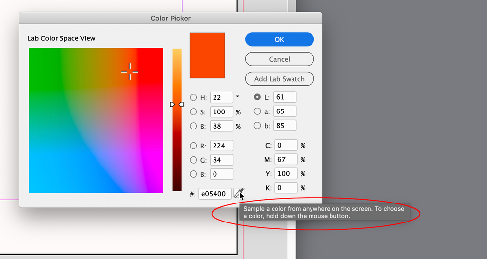This screenshot has width=487, height=259.
Task: Click the vertical lightness slider strip
Action: pyautogui.click(x=176, y=146)
